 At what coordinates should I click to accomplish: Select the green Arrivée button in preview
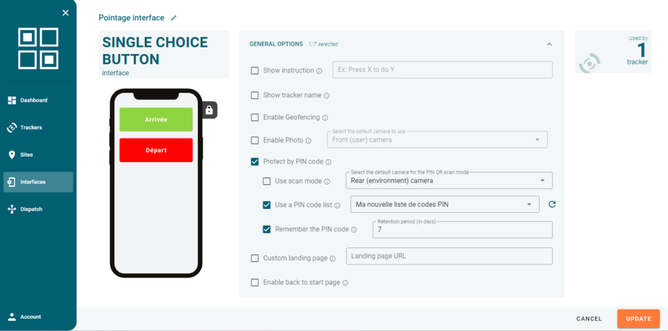point(156,119)
